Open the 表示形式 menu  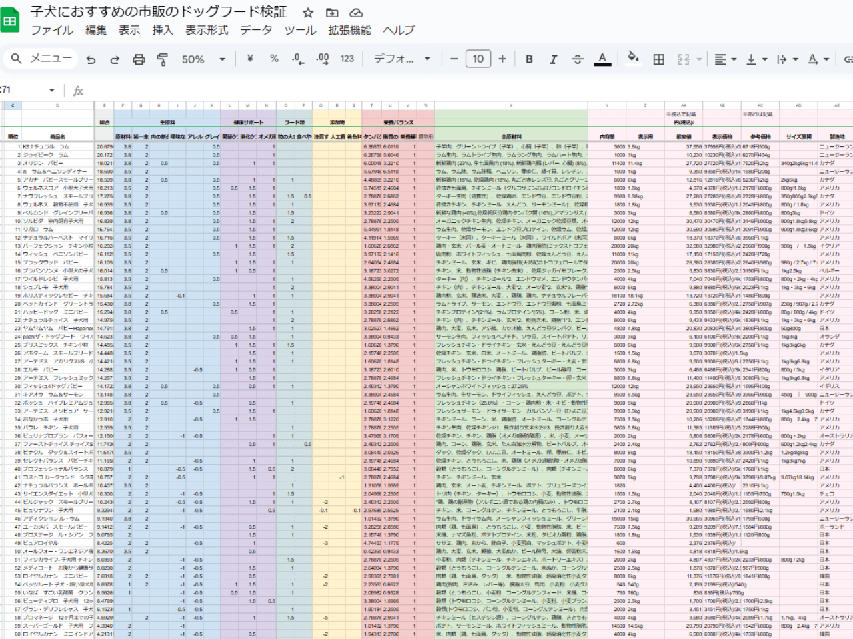tap(207, 30)
